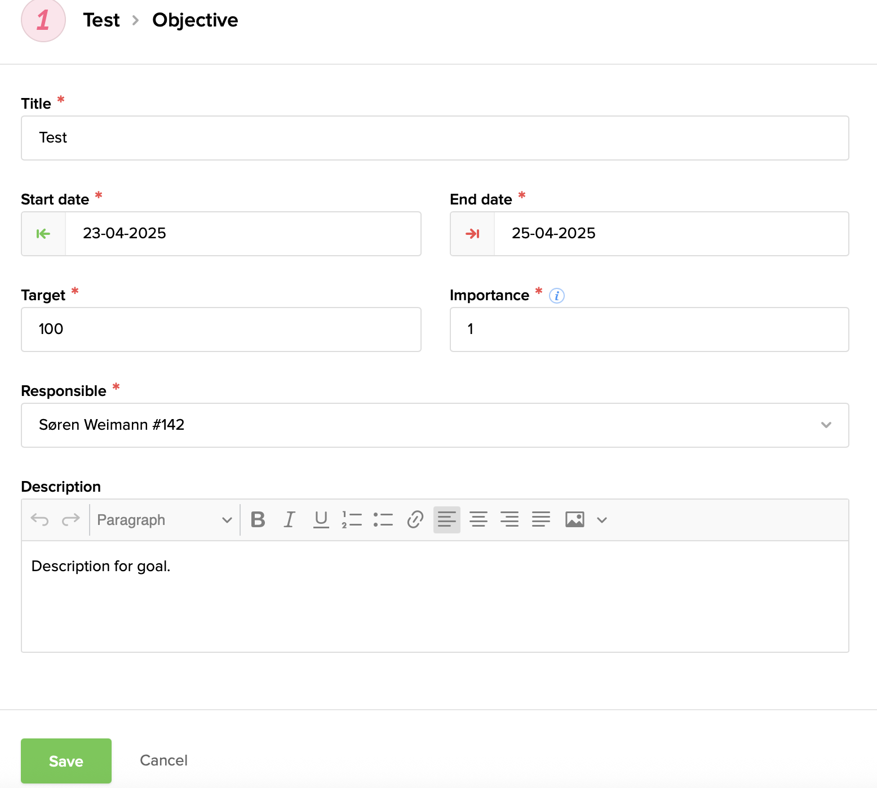Insert a bulleted list
877x788 pixels.
click(x=383, y=519)
